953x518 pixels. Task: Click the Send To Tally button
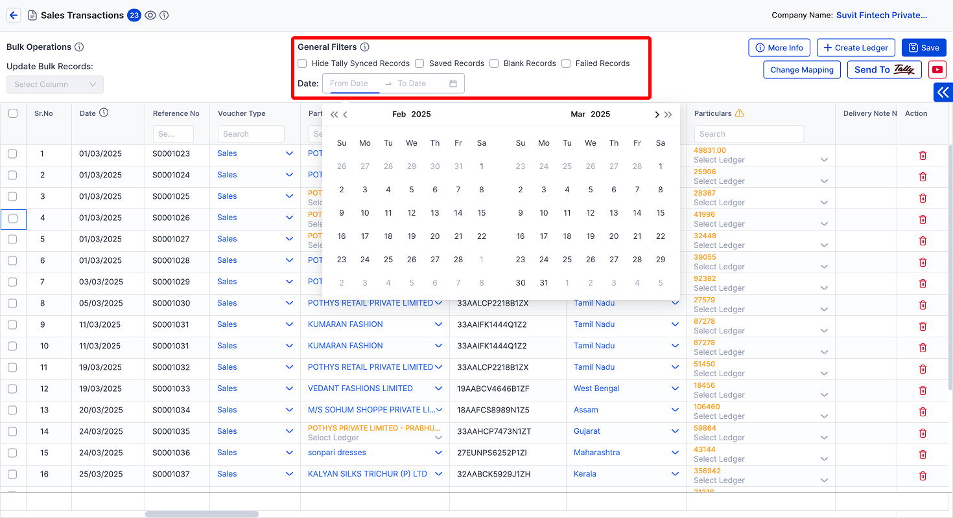(x=884, y=70)
